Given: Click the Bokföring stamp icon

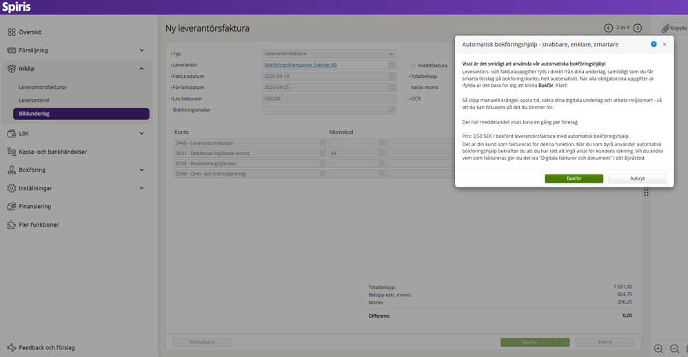Looking at the screenshot, I should 12,170.
